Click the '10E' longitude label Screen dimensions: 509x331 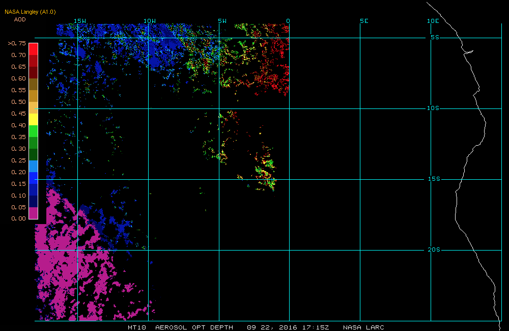tap(433, 21)
